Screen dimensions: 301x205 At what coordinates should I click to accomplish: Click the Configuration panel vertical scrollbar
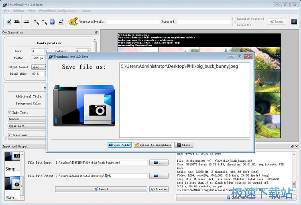(95, 46)
